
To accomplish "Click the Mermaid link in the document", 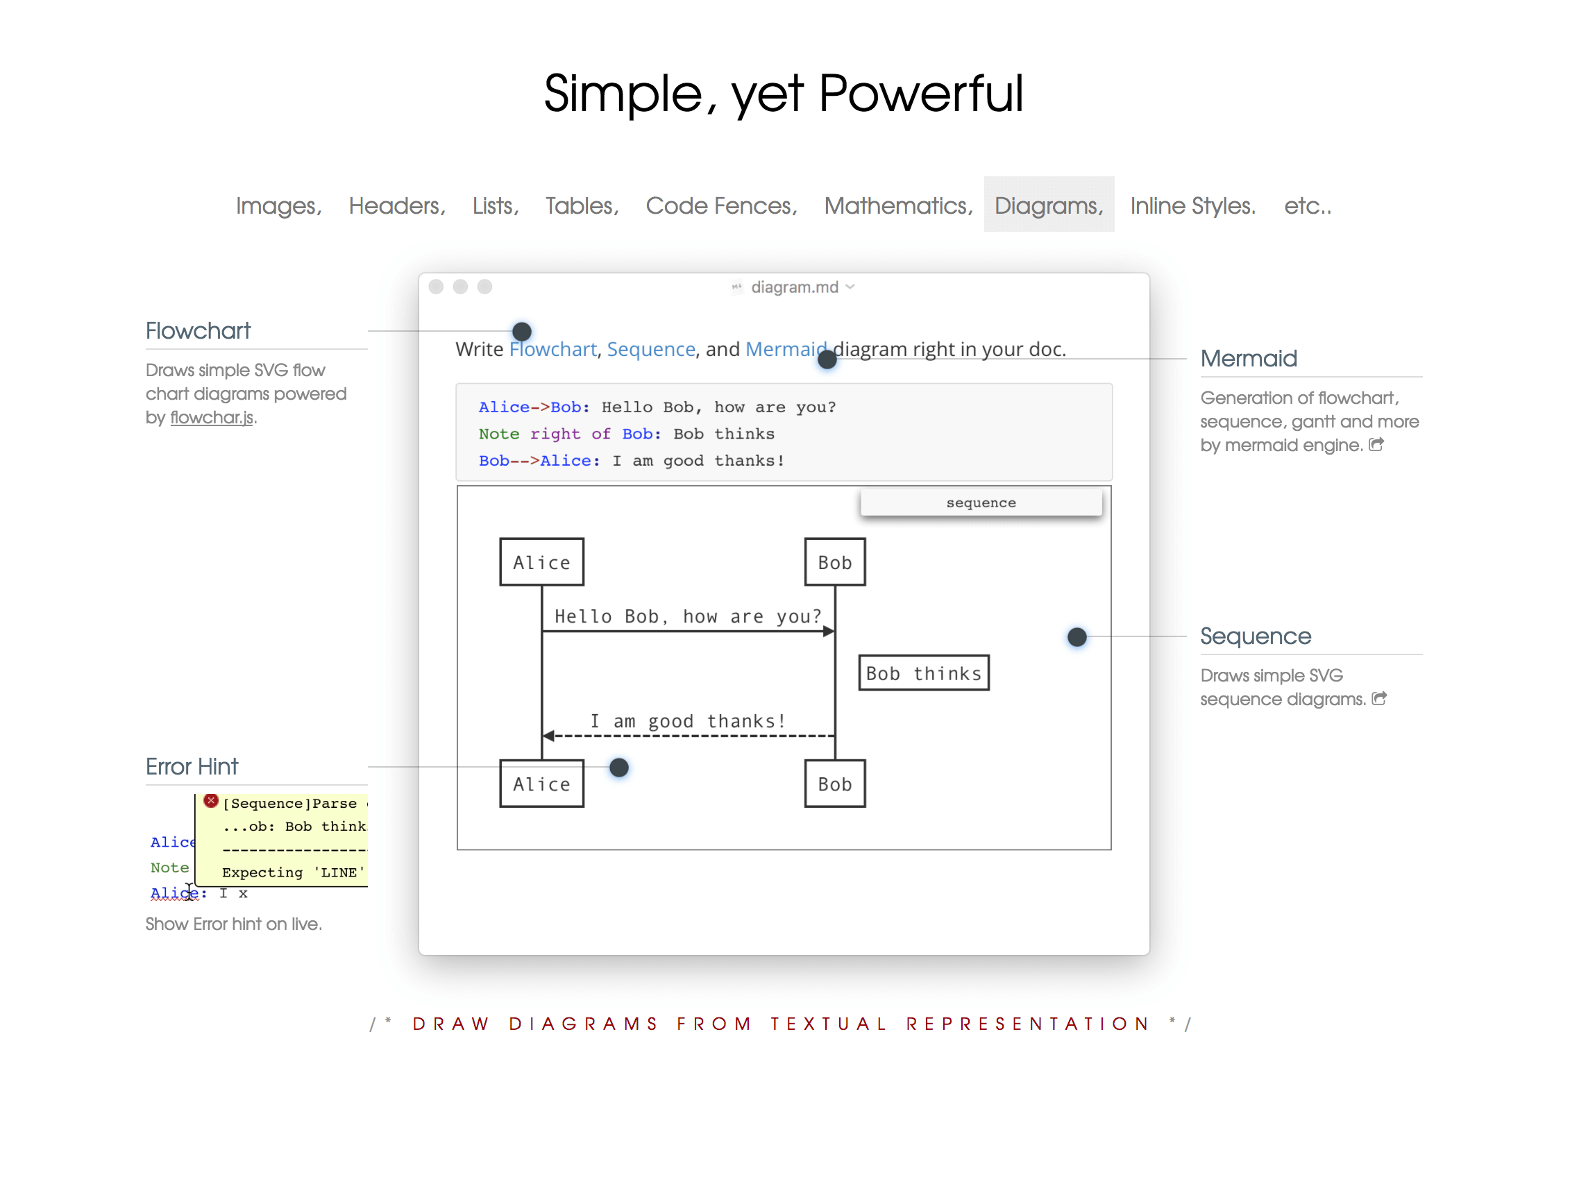I will [786, 349].
